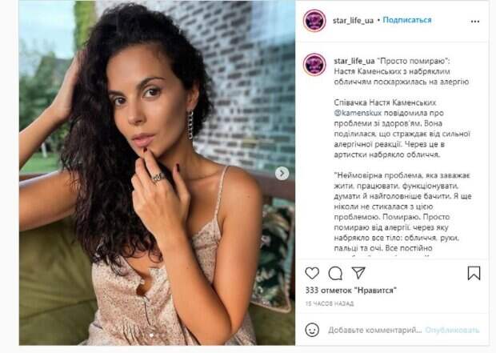Screen dimensions: 496x353
Task: Open comments via speech bubble icon
Action: (335, 273)
